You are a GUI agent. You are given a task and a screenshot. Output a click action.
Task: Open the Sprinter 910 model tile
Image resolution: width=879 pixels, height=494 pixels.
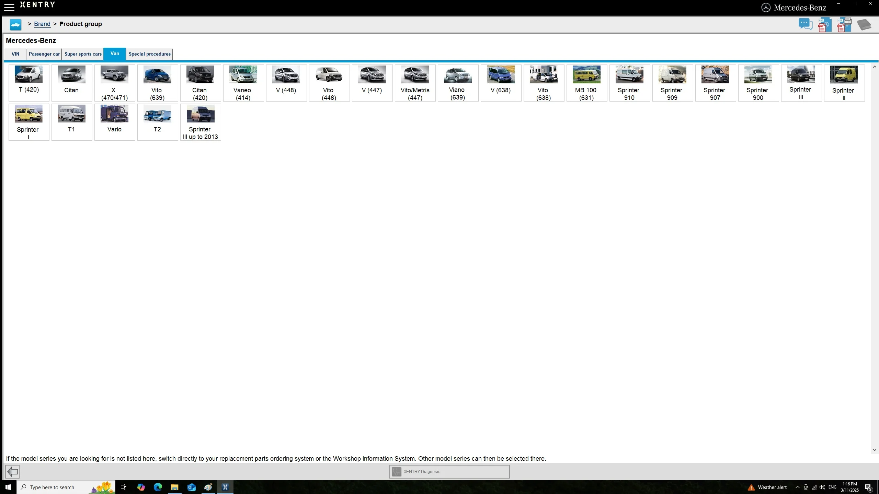(630, 83)
